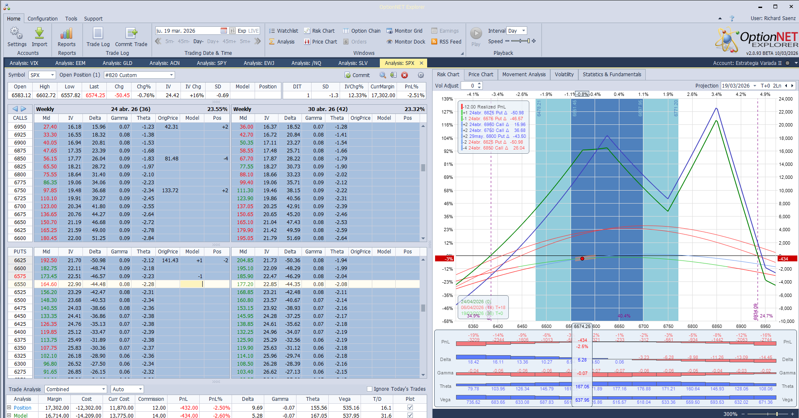
Task: Open the Analysis window
Action: (x=282, y=41)
